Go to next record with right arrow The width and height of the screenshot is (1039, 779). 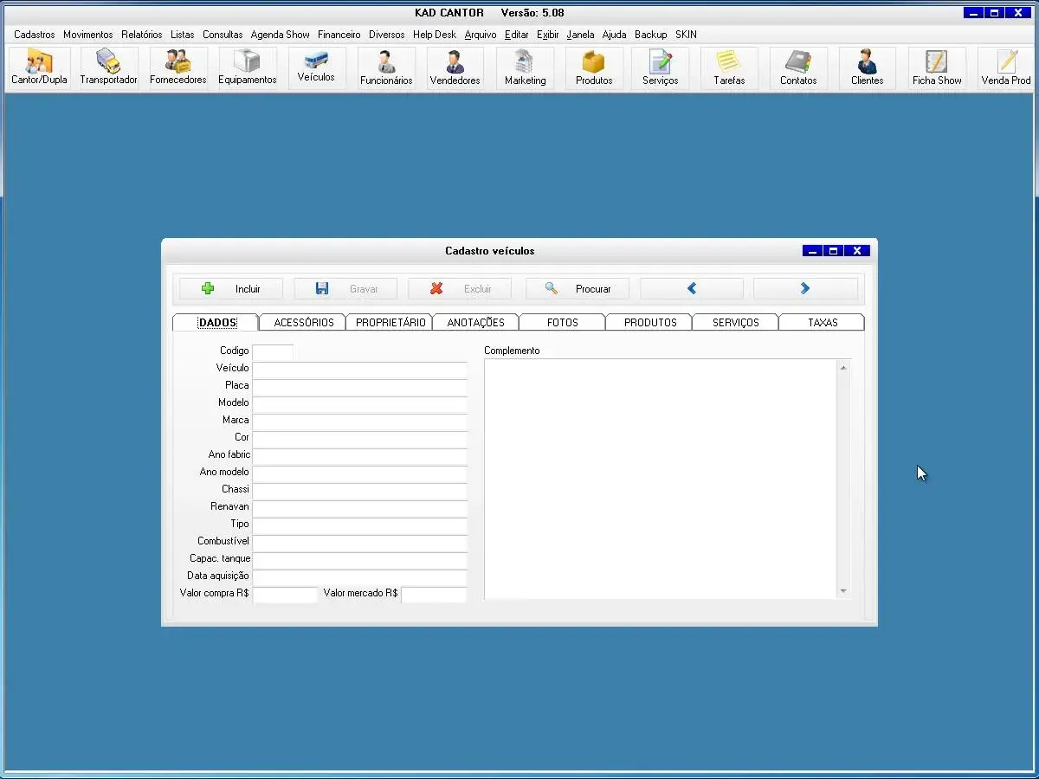click(805, 289)
